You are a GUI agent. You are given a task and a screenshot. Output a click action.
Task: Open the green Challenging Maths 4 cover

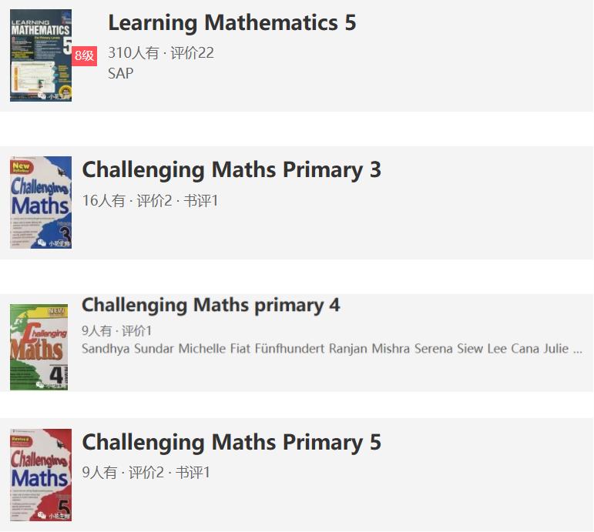[39, 347]
